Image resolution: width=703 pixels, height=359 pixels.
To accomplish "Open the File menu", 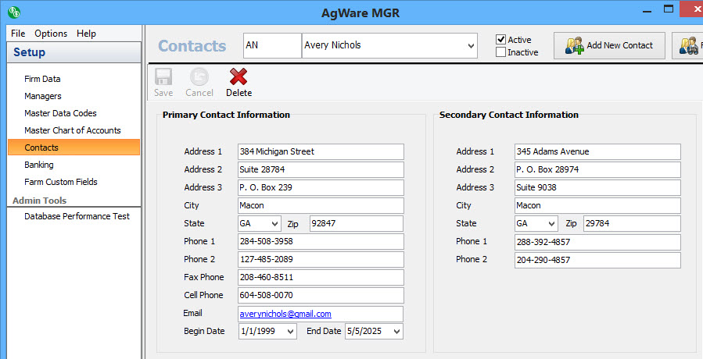I will (18, 34).
